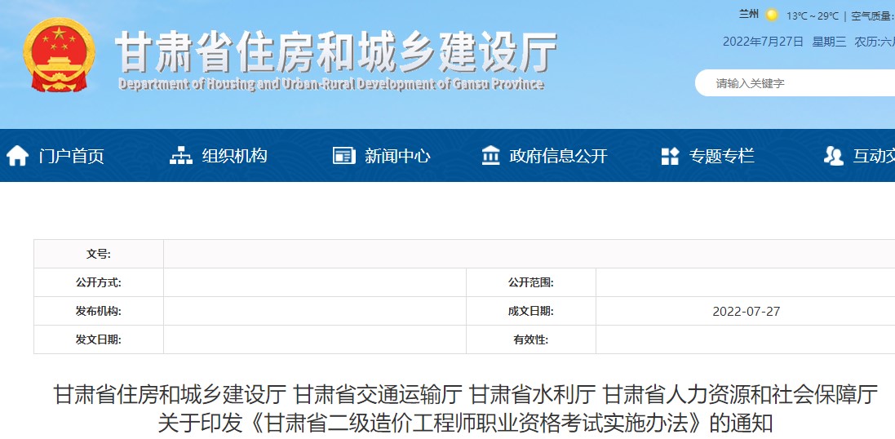
Task: Click the 甘肃省住房和城乡建设厅 site title
Action: click(335, 52)
